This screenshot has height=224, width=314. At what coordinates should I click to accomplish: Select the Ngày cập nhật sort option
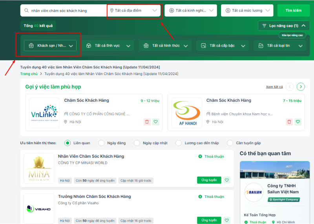coord(137,143)
